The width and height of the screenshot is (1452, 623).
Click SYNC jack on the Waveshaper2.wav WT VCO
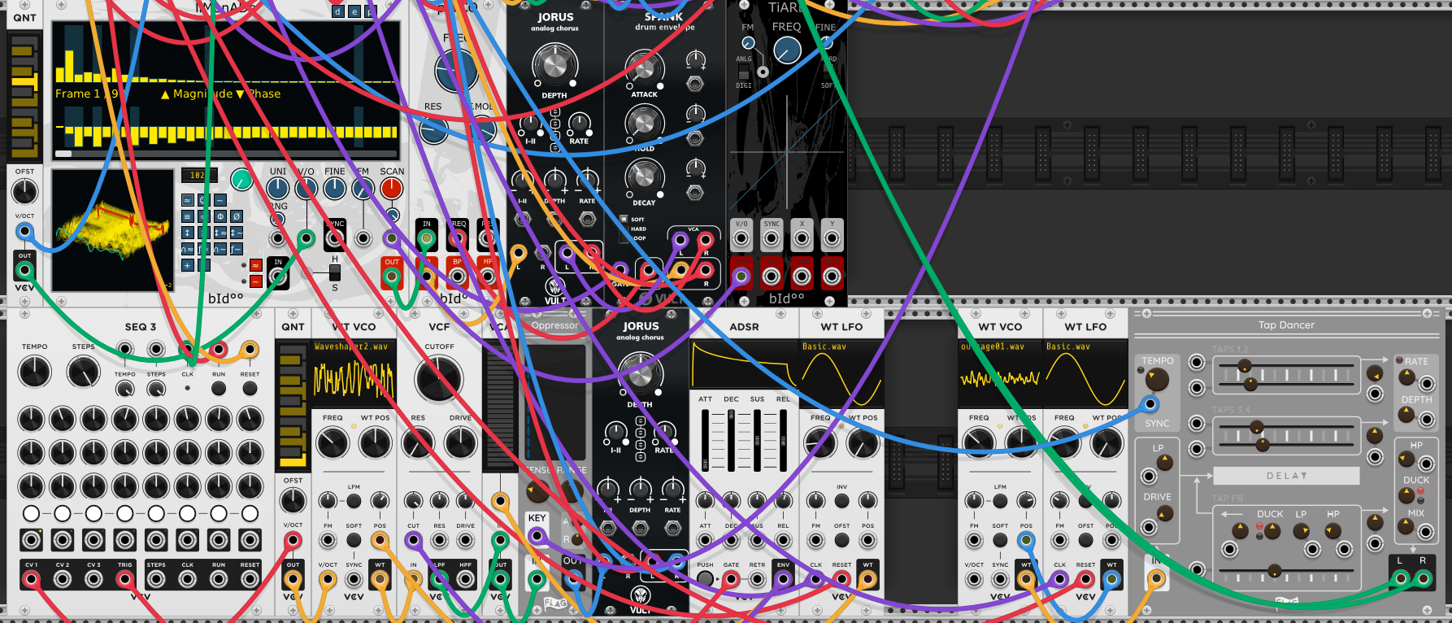pos(354,579)
